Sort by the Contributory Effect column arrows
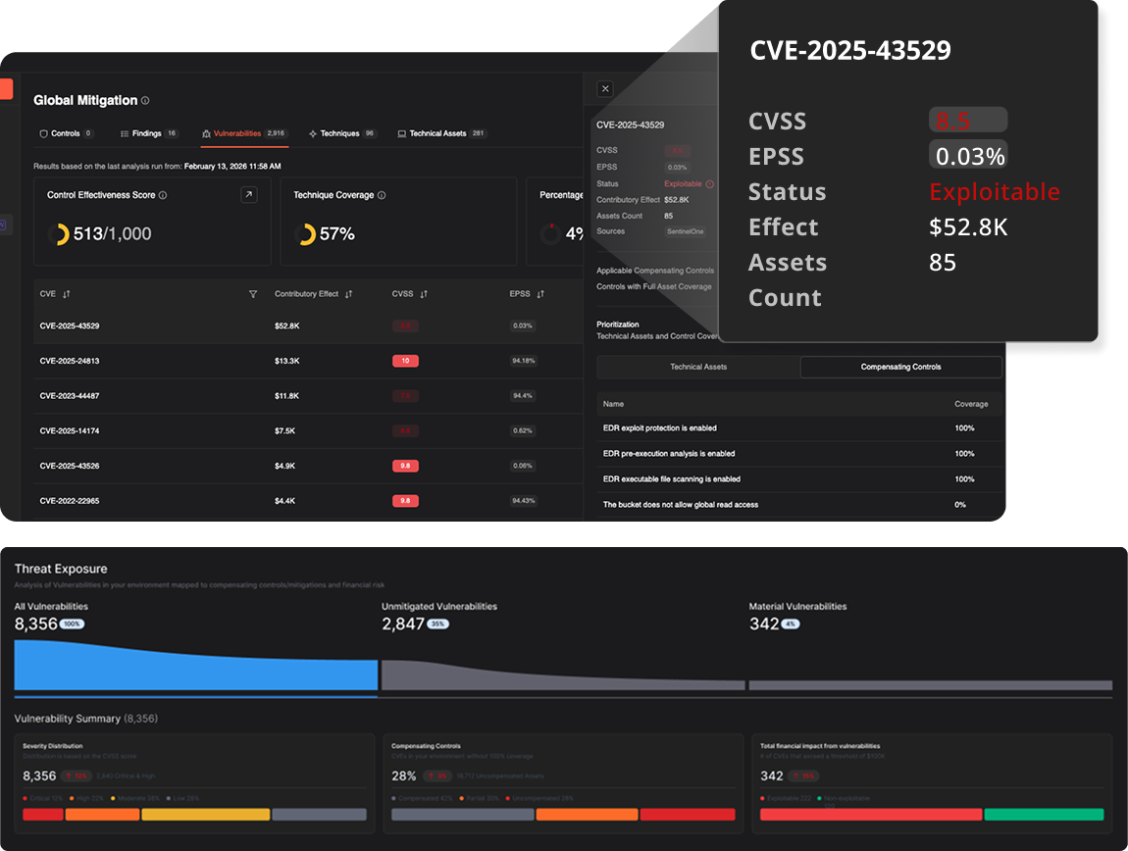This screenshot has width=1128, height=851. (x=348, y=294)
